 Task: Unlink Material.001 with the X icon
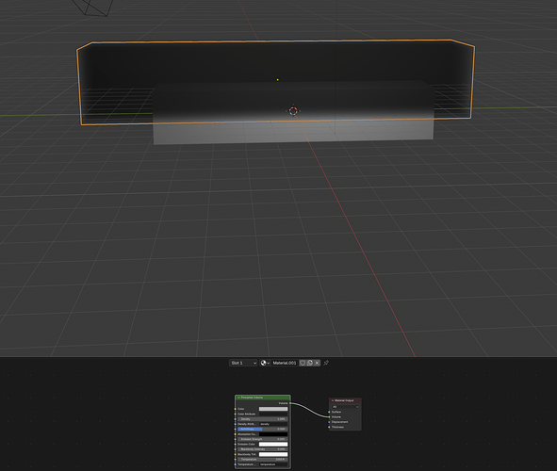[317, 363]
